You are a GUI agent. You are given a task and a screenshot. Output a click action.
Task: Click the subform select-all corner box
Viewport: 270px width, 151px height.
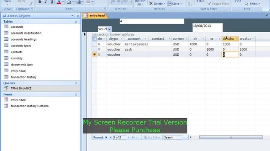[94, 39]
